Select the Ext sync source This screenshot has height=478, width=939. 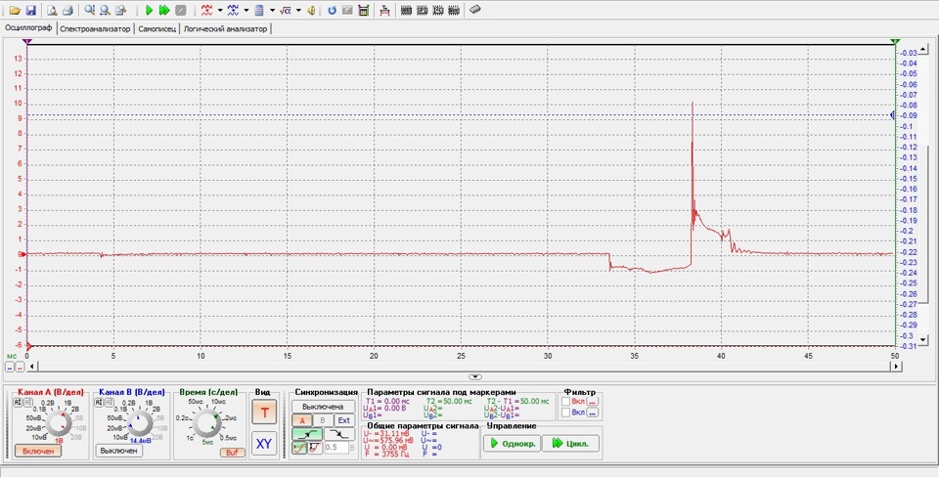point(343,420)
